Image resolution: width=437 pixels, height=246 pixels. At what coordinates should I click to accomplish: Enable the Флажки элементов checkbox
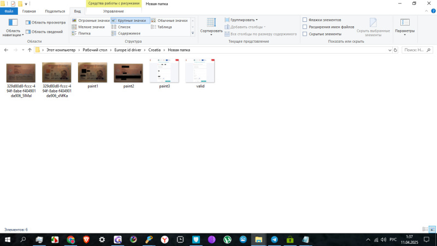pos(305,20)
